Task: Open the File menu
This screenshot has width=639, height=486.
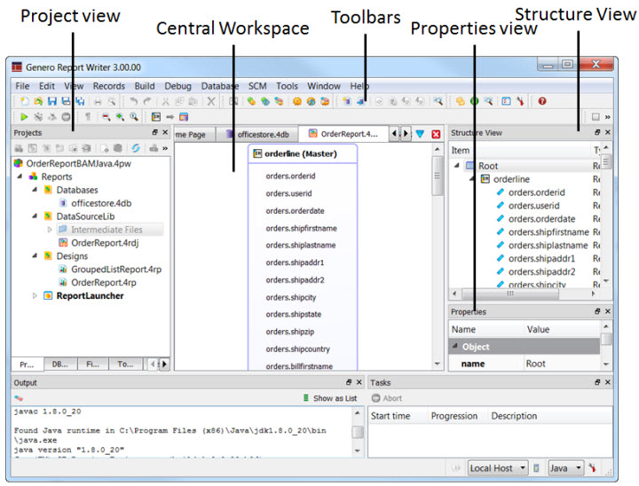Action: point(22,86)
